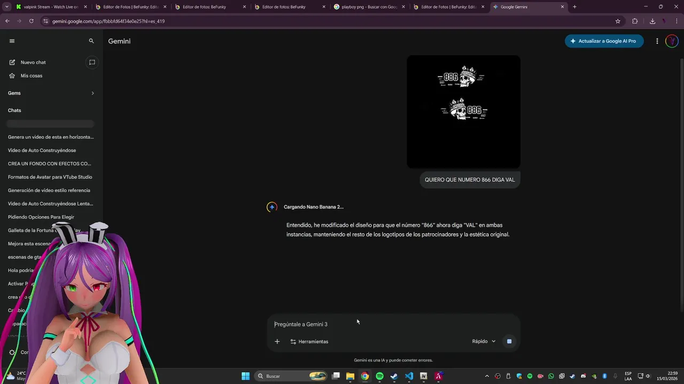The width and height of the screenshot is (684, 384).
Task: Click the Gemini sparkle icon beside response
Action: click(x=272, y=207)
